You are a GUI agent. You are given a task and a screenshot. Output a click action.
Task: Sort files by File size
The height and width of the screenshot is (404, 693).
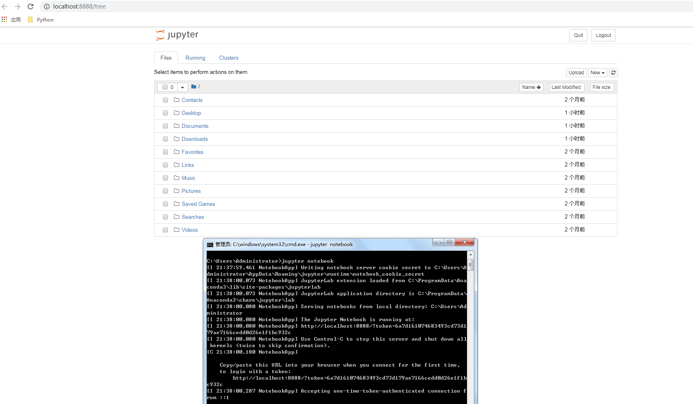tap(602, 87)
